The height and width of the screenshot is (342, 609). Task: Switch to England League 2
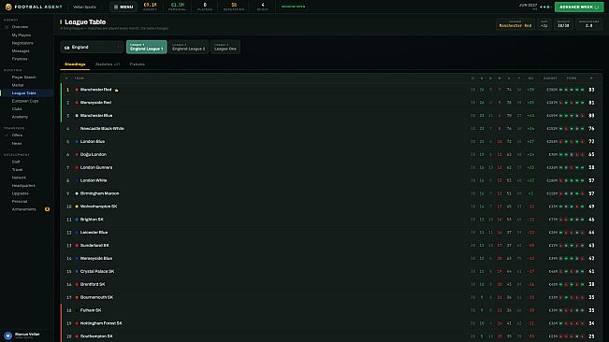click(x=189, y=47)
